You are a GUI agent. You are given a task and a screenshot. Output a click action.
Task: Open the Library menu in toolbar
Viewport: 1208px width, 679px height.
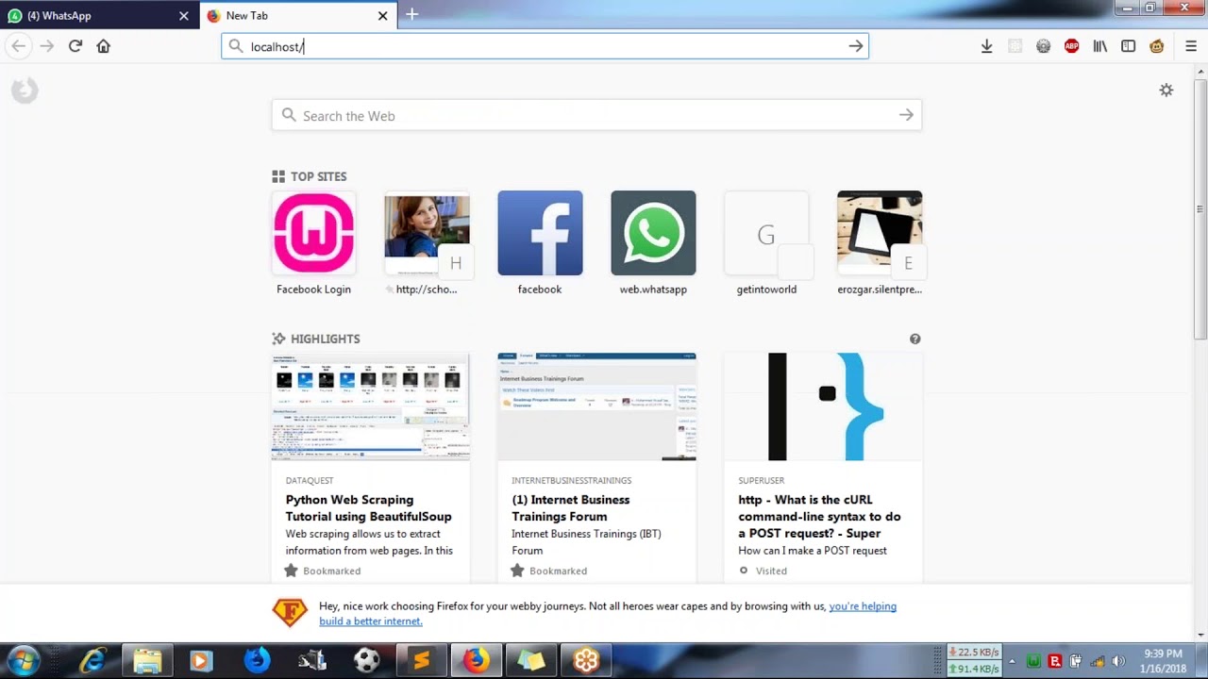pos(1099,46)
